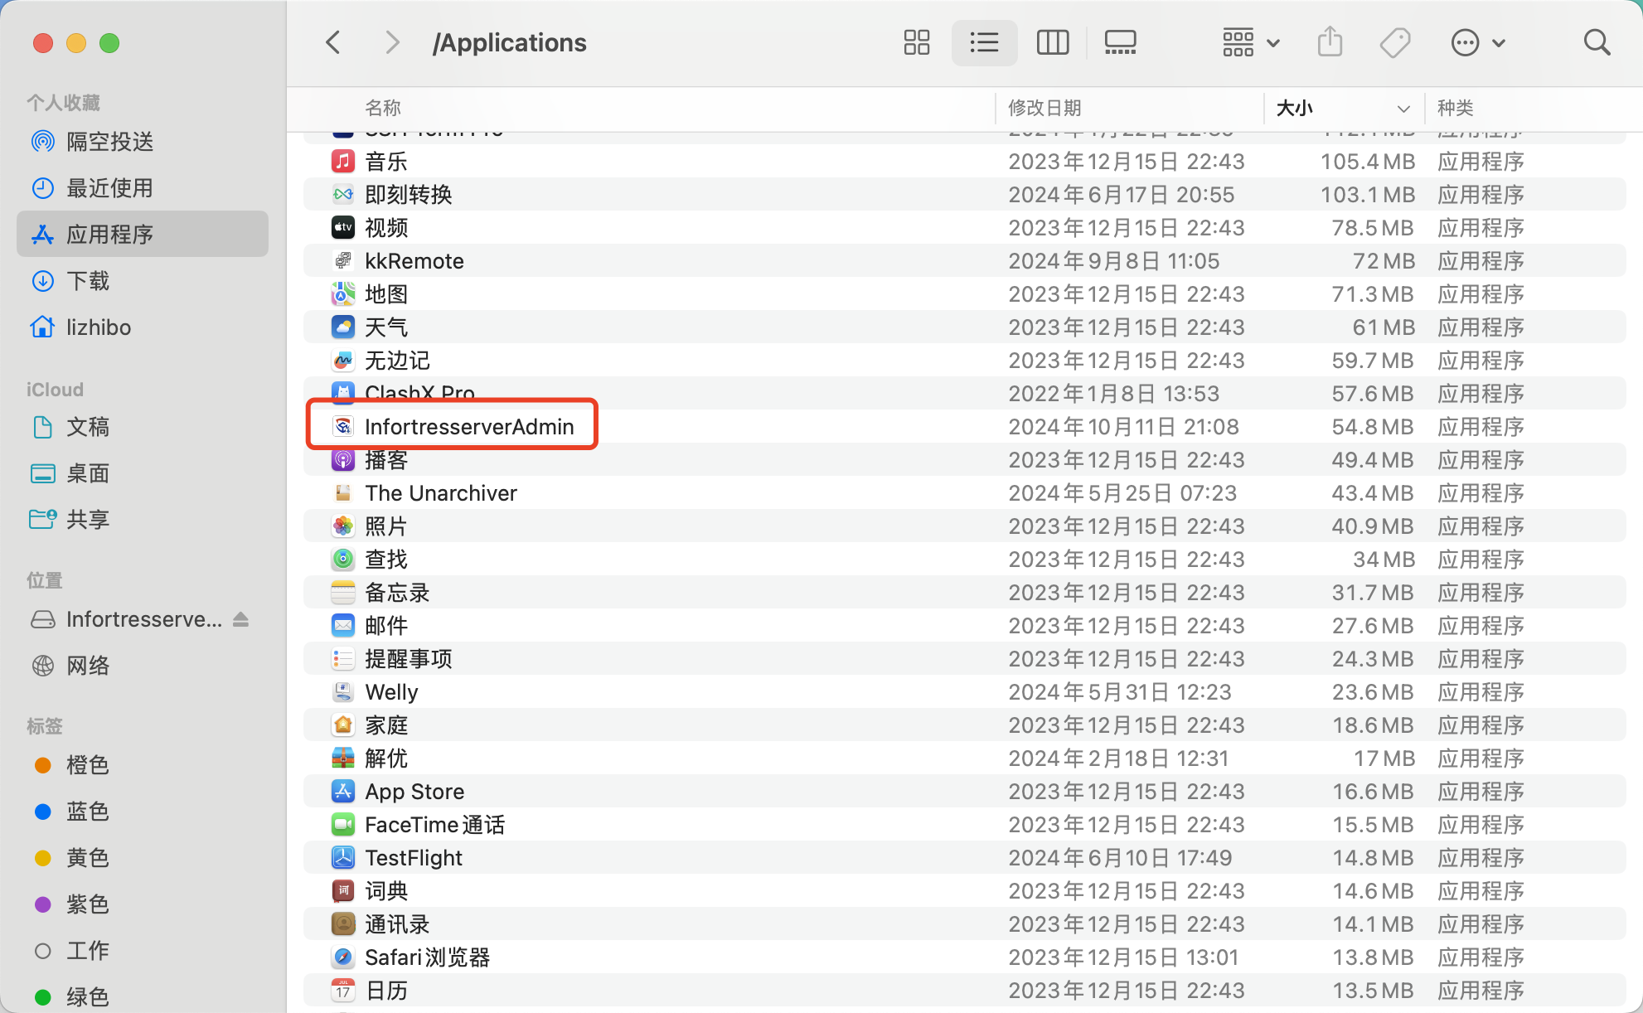
Task: Open the group-by dropdown
Action: [1250, 42]
